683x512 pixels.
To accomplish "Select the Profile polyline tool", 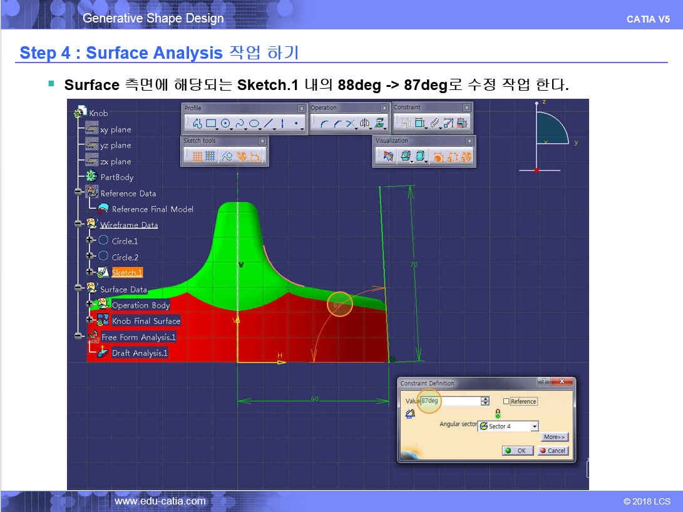I will click(197, 124).
